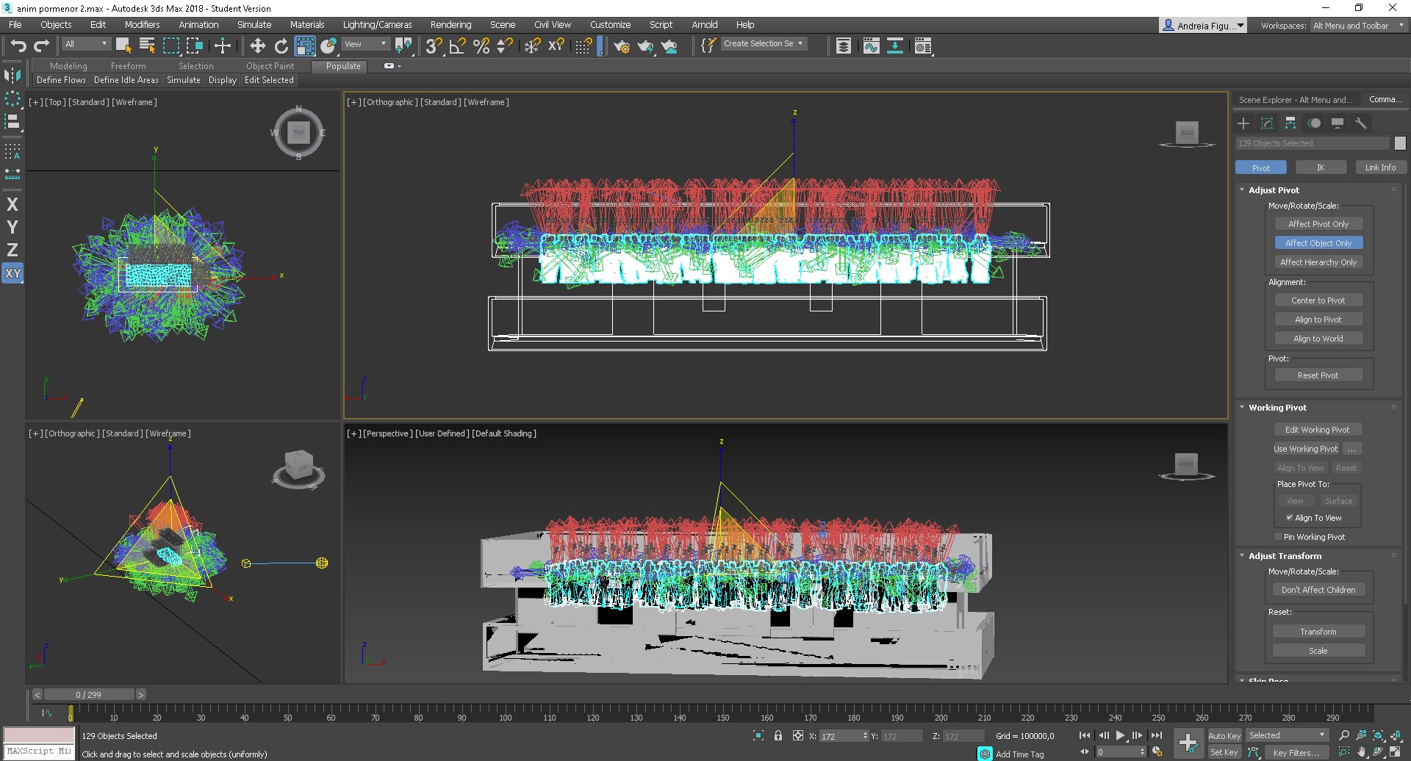1411x761 pixels.
Task: Open the reference coordinate View dropdown
Action: click(x=366, y=44)
